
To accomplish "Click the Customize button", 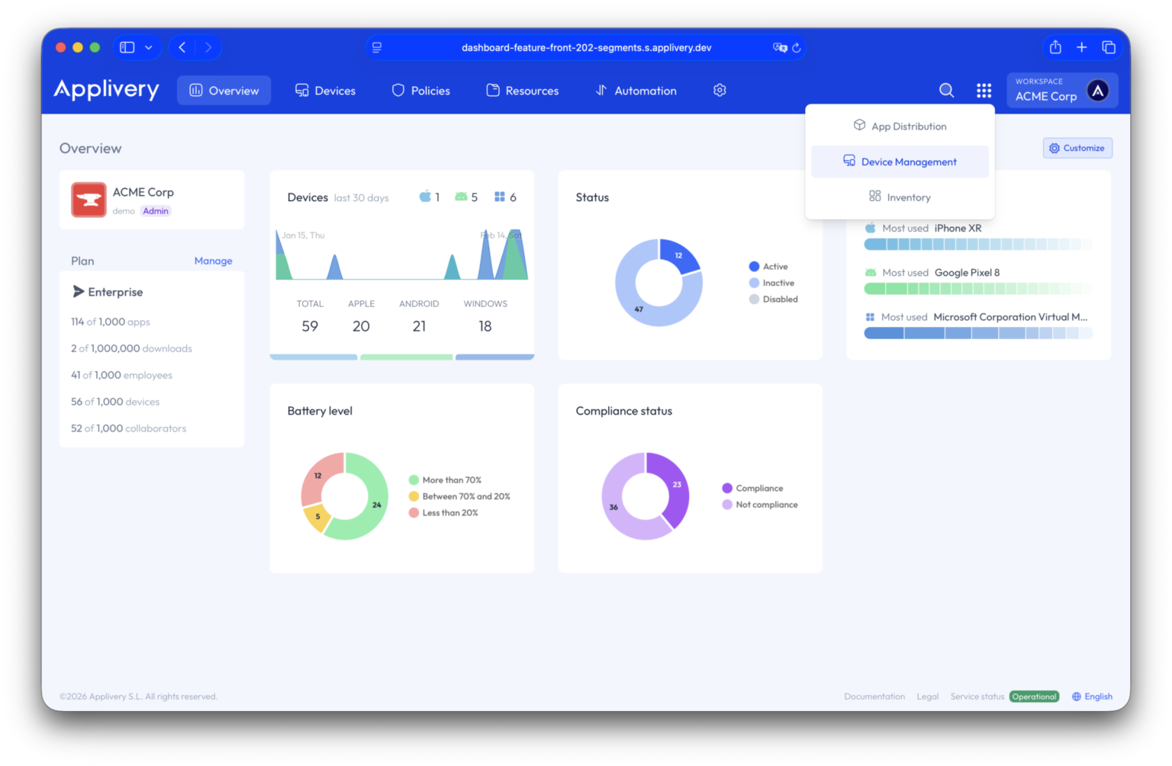I will (x=1077, y=148).
